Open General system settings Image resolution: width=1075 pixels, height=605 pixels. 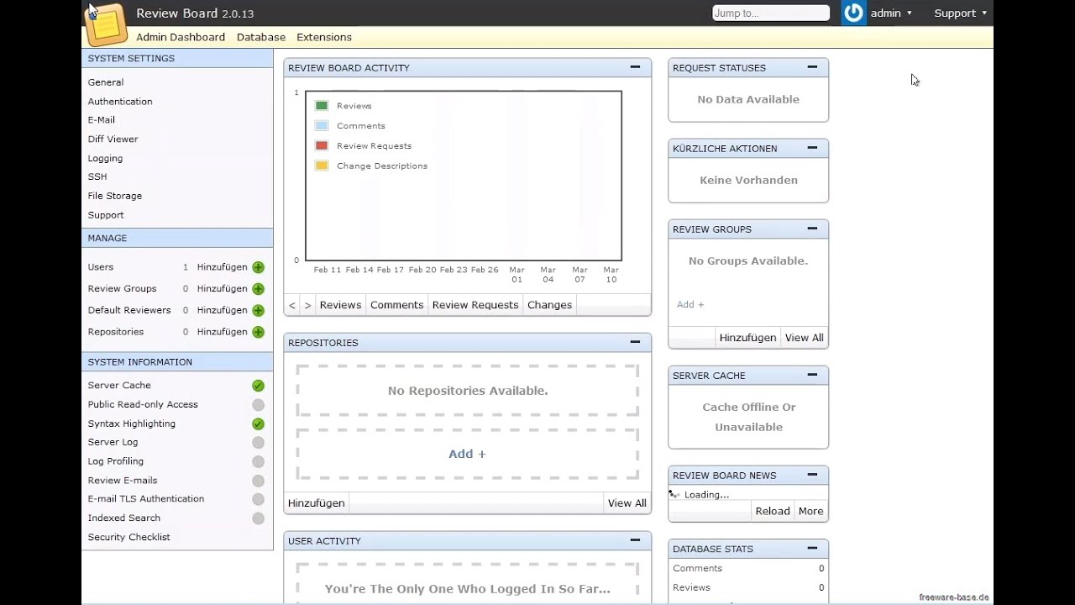tap(106, 82)
